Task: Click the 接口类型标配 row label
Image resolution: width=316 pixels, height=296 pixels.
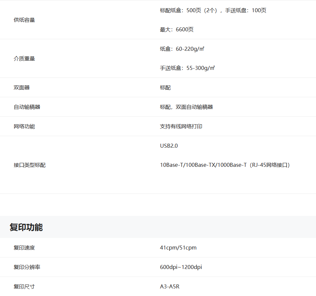Action: tap(29, 165)
